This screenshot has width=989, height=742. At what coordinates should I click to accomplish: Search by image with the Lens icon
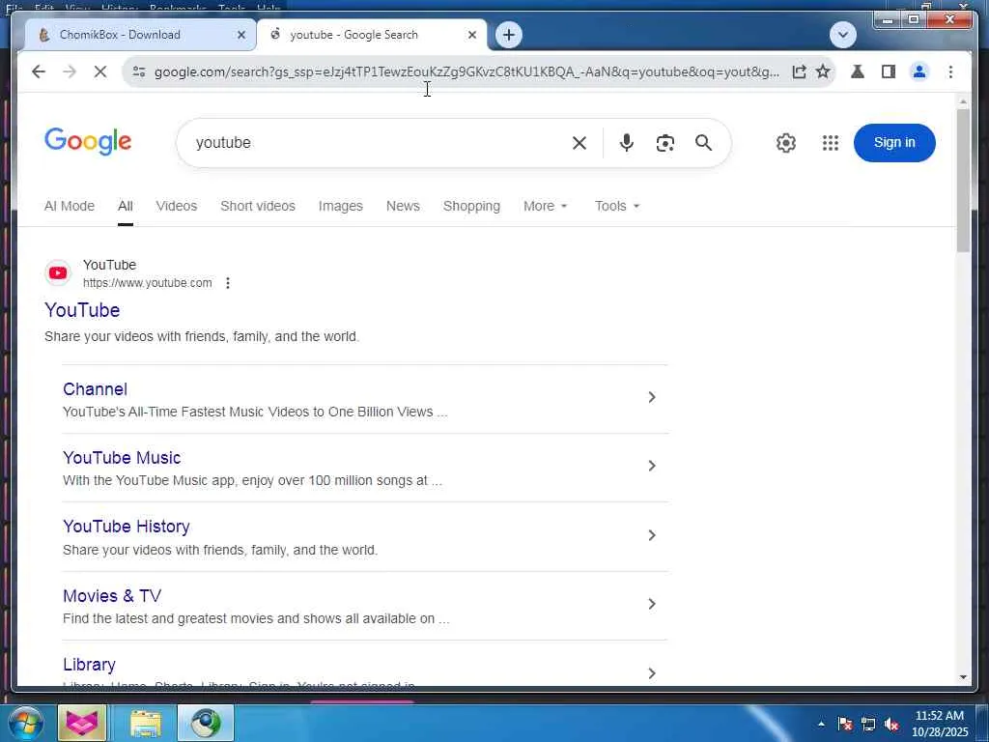pyautogui.click(x=664, y=143)
